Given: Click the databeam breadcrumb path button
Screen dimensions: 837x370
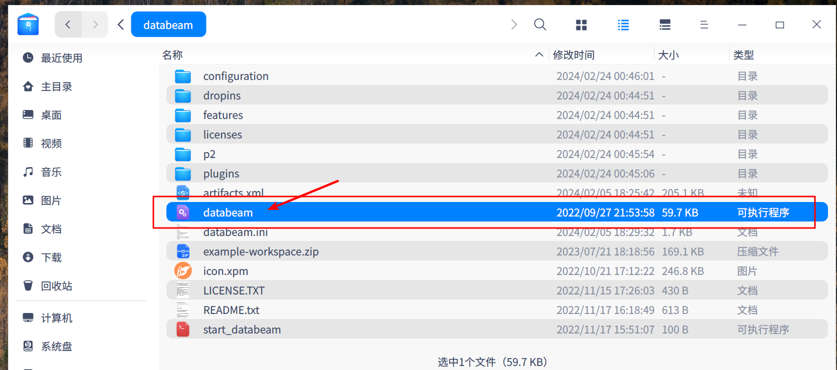Looking at the screenshot, I should pyautogui.click(x=168, y=25).
